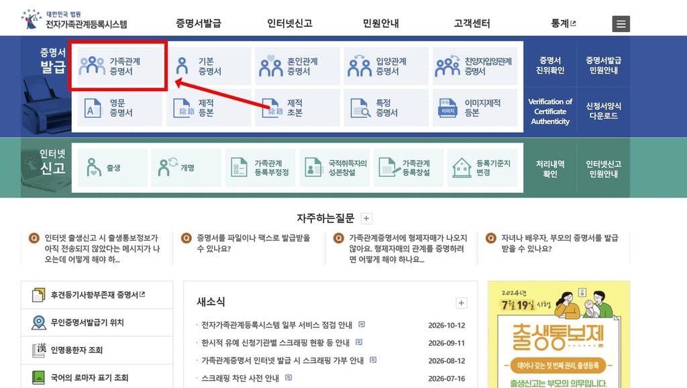Viewport: 687px width, 388px height.
Task: Select the 기본 증명서 person icon
Action: click(182, 66)
